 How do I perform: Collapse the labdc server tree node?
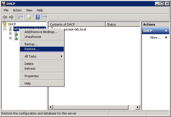pos(5,29)
